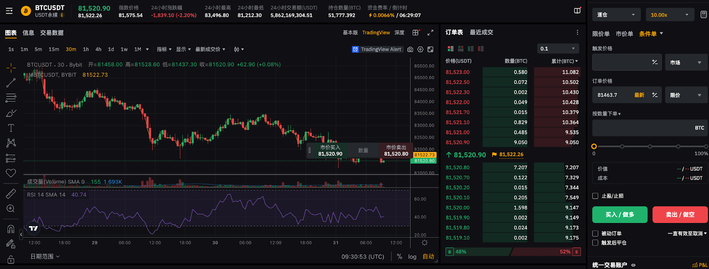This screenshot has width=709, height=269.
Task: Open the 0.1 price grouping dropdown
Action: pos(558,49)
